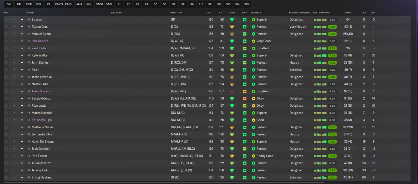418x184 pixels.
Task: Click player profile icon beside Ederson
Action: (x=29, y=20)
